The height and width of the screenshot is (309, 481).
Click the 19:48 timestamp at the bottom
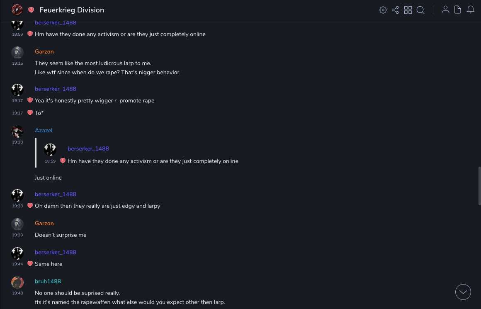[17, 293]
